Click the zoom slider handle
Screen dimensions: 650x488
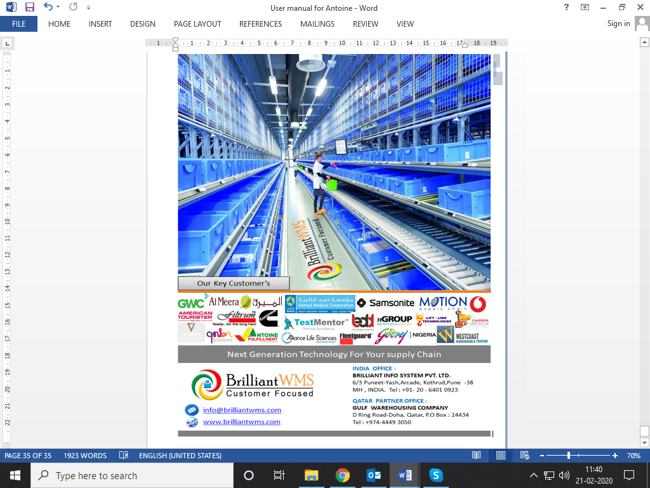[569, 456]
